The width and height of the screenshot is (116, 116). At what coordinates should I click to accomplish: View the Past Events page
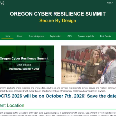(x=106, y=36)
